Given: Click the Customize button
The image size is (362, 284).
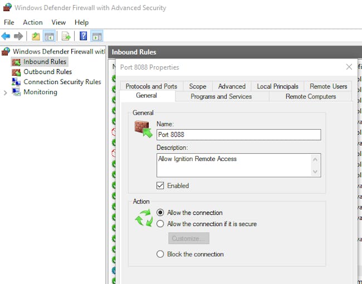Looking at the screenshot, I should click(189, 238).
